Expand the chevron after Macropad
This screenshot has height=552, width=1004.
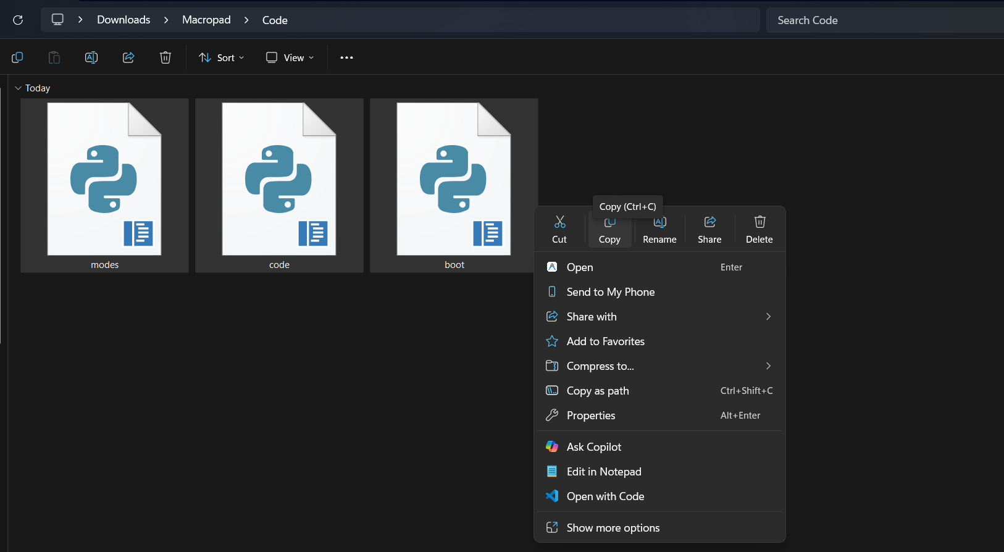(x=246, y=20)
